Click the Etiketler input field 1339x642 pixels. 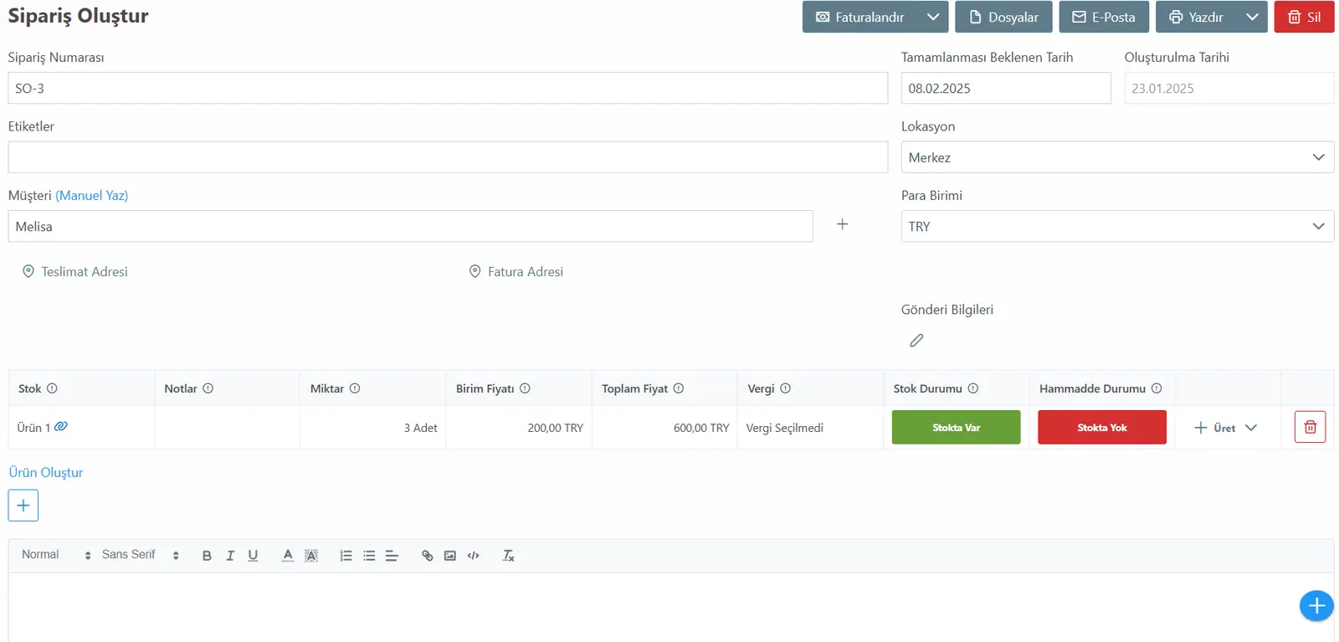448,157
